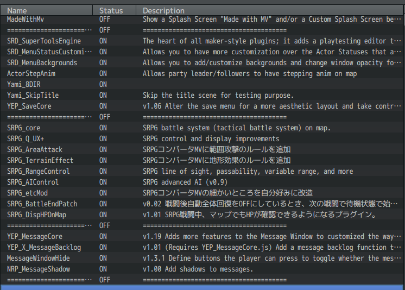
Task: Click 'Allows party leader/followers' description
Action: pyautogui.click(x=250, y=73)
